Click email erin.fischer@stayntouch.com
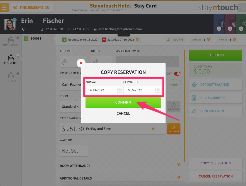Viewport: 246px width, 186px height. pyautogui.click(x=120, y=29)
